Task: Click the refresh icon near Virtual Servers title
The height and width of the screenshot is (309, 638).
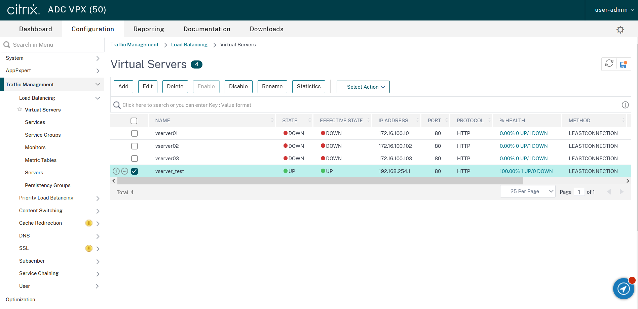Action: click(x=609, y=64)
